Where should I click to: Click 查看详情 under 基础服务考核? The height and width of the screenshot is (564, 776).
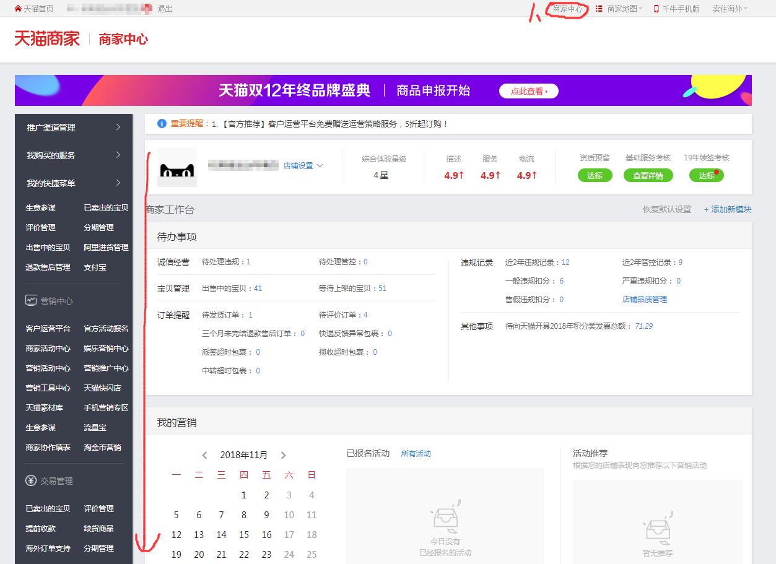[647, 175]
